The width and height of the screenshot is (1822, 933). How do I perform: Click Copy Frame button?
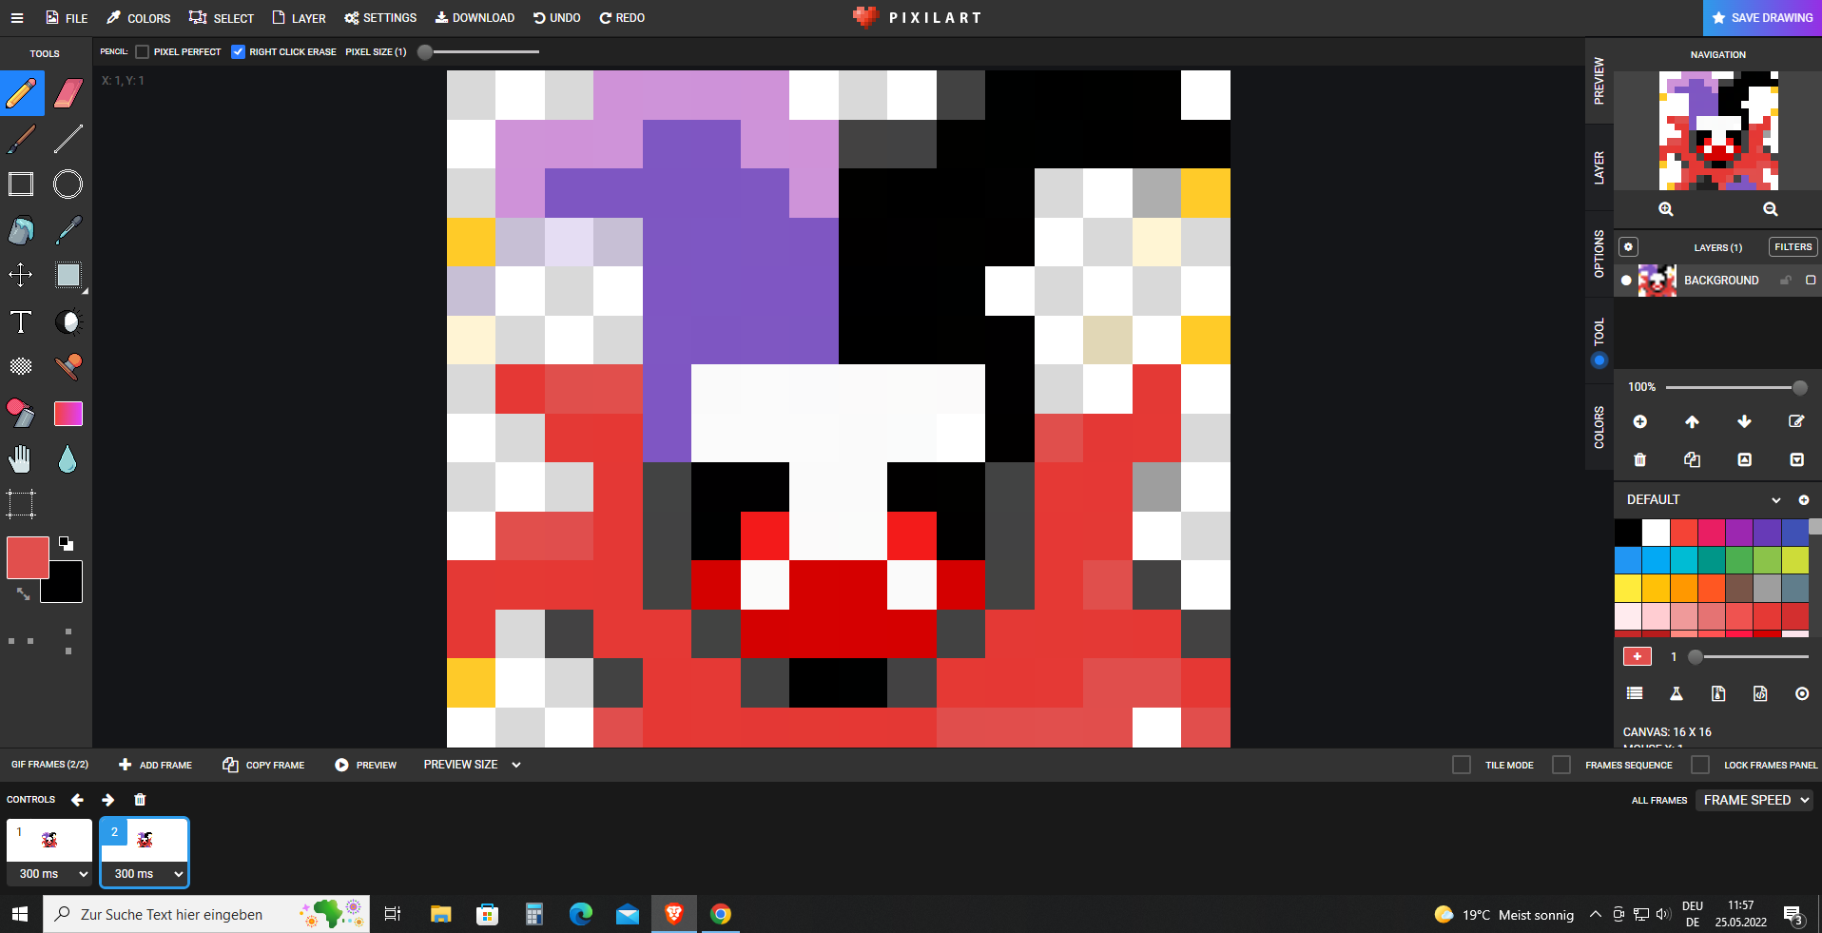(263, 765)
